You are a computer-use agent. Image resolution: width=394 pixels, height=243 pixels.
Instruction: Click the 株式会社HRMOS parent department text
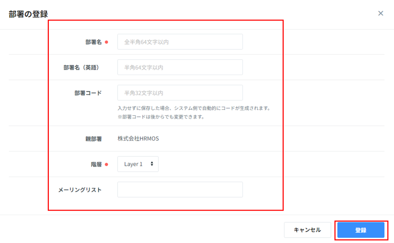click(x=138, y=139)
